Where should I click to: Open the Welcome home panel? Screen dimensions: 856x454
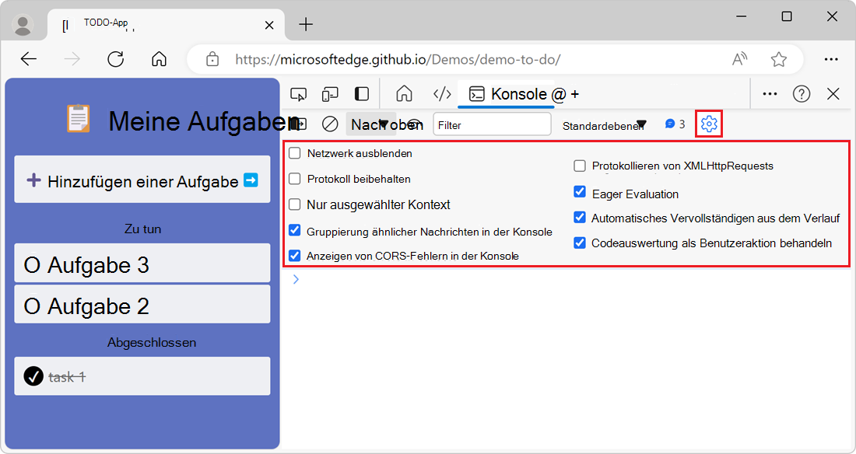[403, 93]
